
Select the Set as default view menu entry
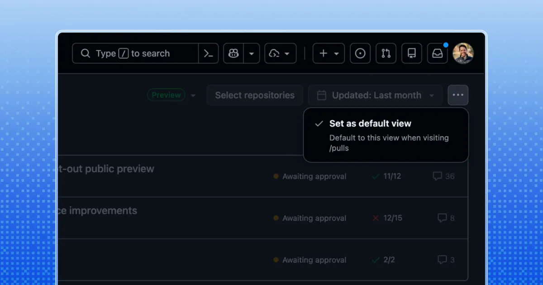(x=370, y=123)
